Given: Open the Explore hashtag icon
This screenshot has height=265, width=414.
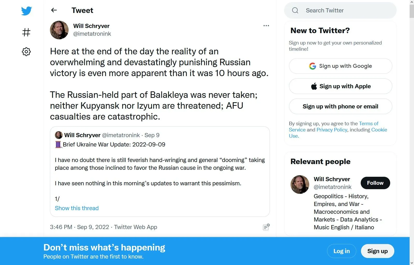Looking at the screenshot, I should click(26, 32).
